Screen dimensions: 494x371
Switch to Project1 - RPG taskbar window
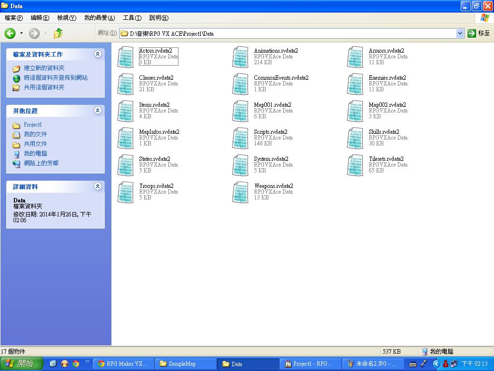[x=311, y=364]
